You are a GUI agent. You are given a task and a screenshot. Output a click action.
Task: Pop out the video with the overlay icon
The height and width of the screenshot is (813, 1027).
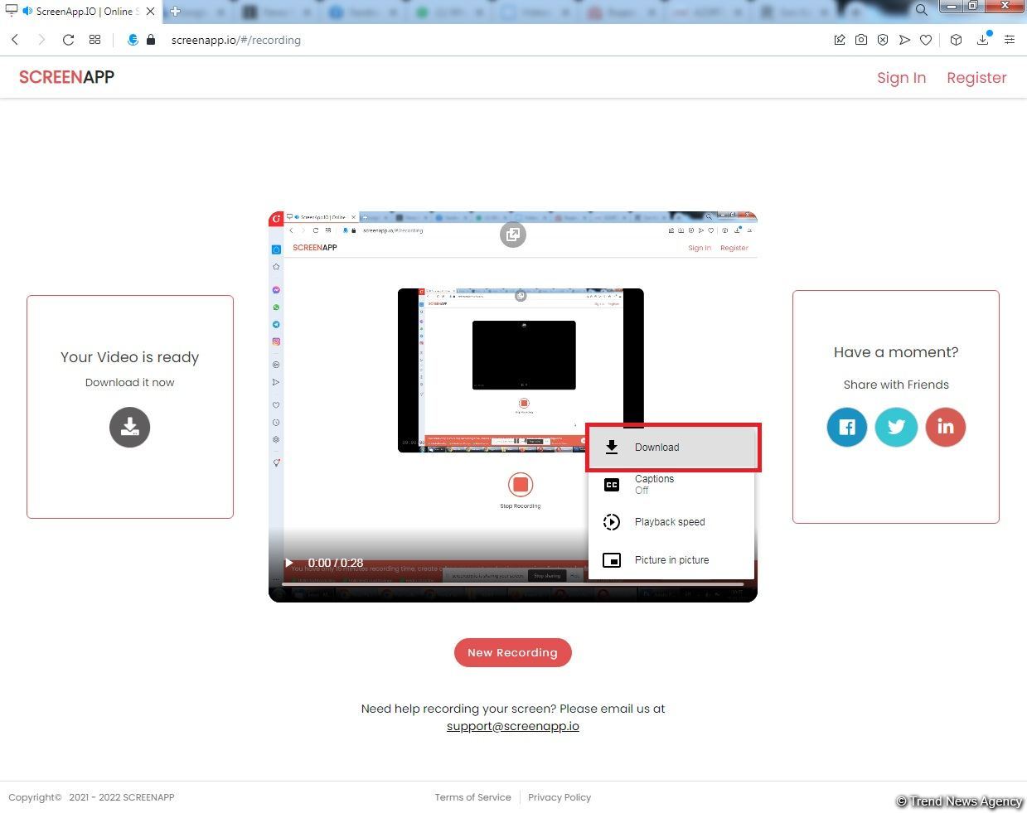(513, 235)
